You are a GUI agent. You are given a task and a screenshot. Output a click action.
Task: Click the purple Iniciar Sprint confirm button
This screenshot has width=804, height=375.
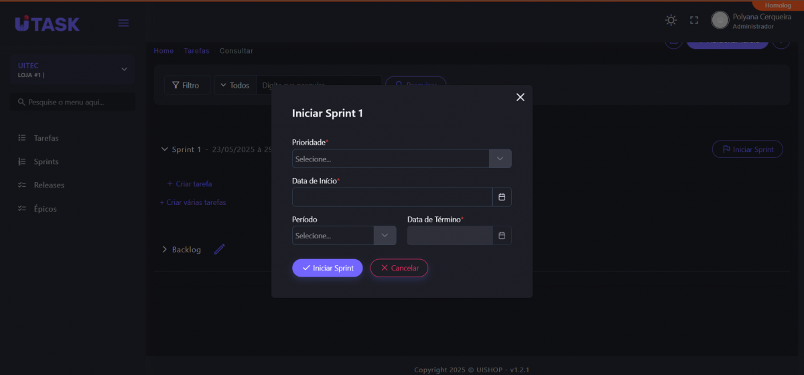tap(327, 268)
